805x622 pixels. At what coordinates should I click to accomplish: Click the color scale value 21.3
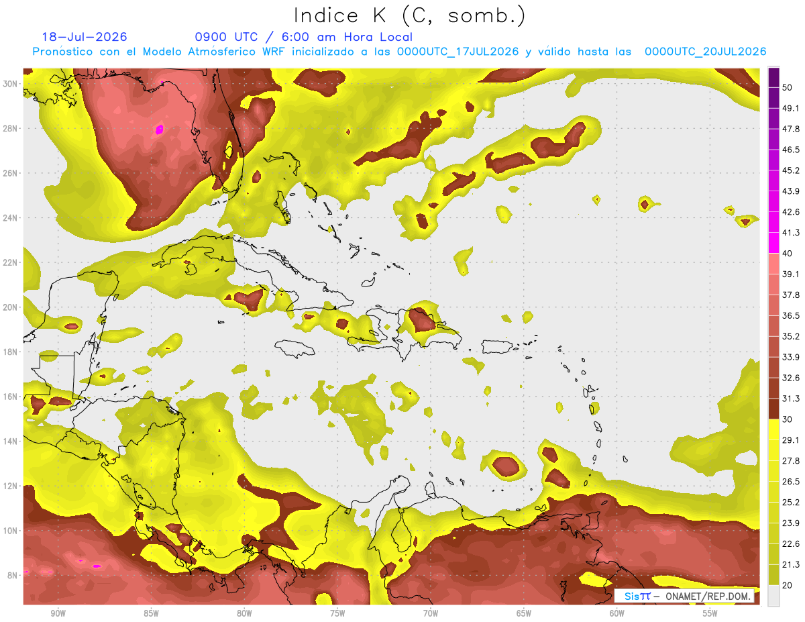pyautogui.click(x=791, y=564)
